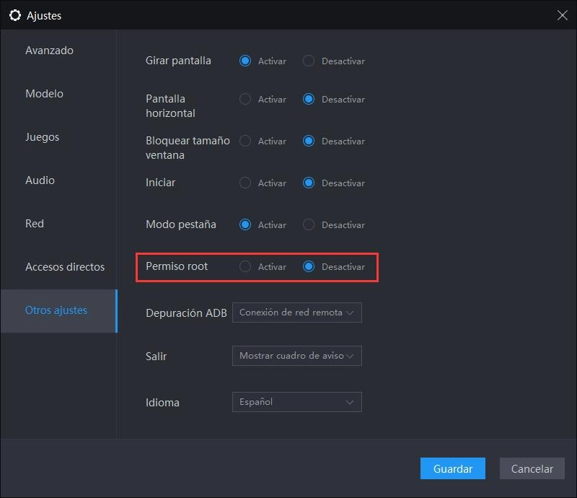The height and width of the screenshot is (498, 577).
Task: Open the Avanzado settings section
Action: pos(49,50)
